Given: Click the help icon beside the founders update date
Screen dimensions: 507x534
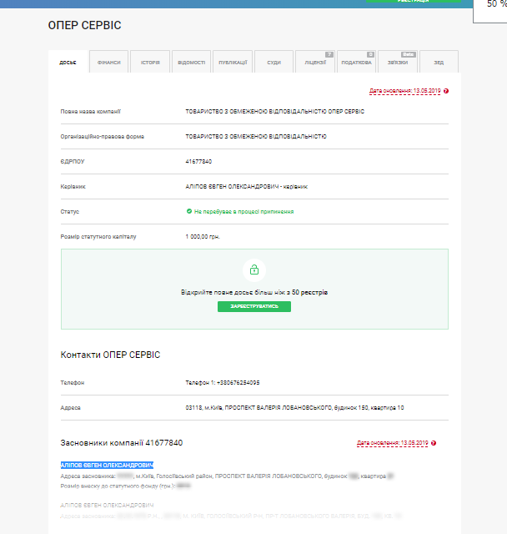Looking at the screenshot, I should [434, 443].
